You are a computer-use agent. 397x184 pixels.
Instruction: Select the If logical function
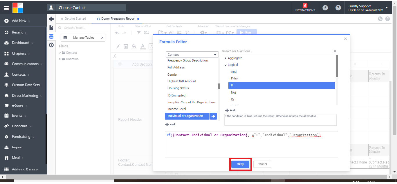tap(281, 86)
